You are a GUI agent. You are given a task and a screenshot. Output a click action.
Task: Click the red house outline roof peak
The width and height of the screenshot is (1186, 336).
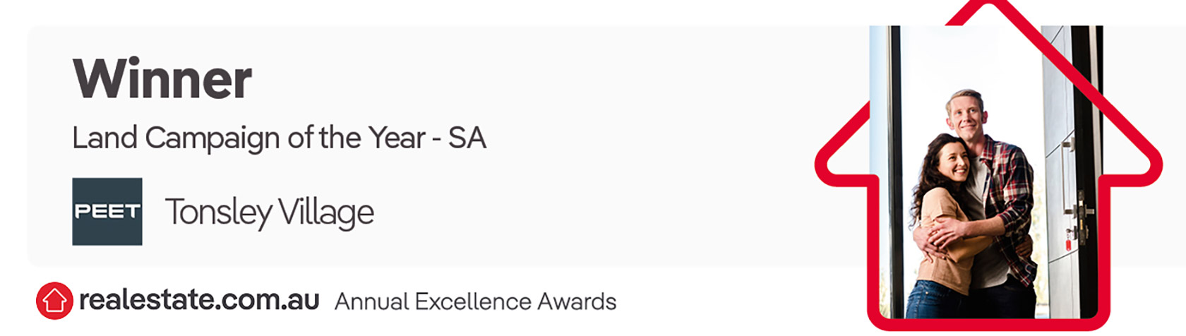(988, 6)
